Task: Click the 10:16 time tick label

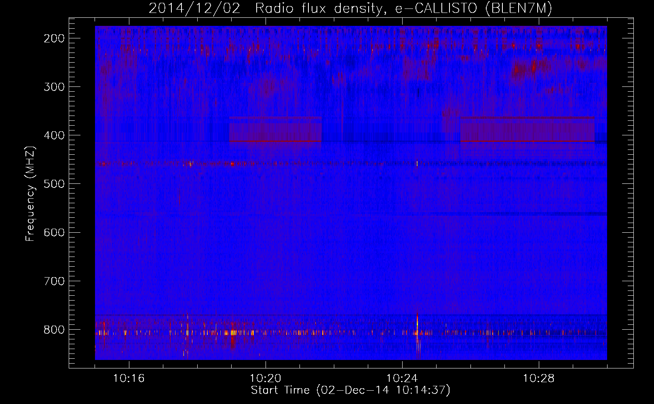Action: click(x=129, y=379)
